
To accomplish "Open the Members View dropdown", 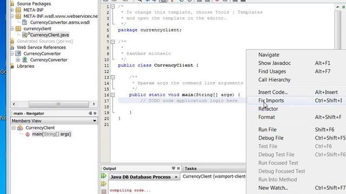I will (95, 121).
